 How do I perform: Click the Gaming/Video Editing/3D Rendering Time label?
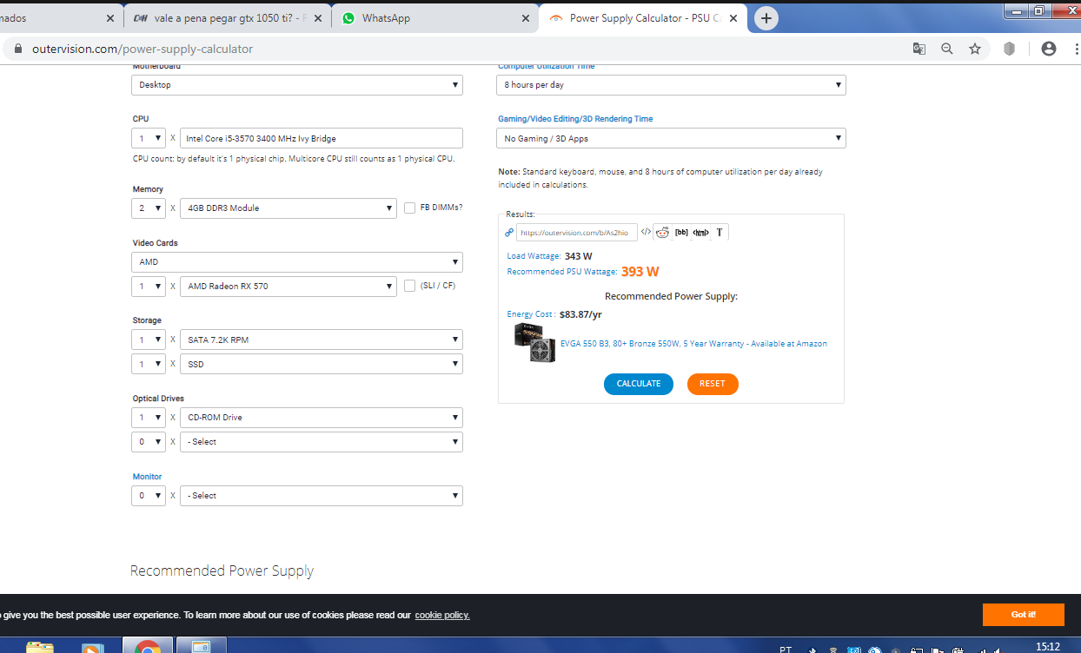coord(575,119)
